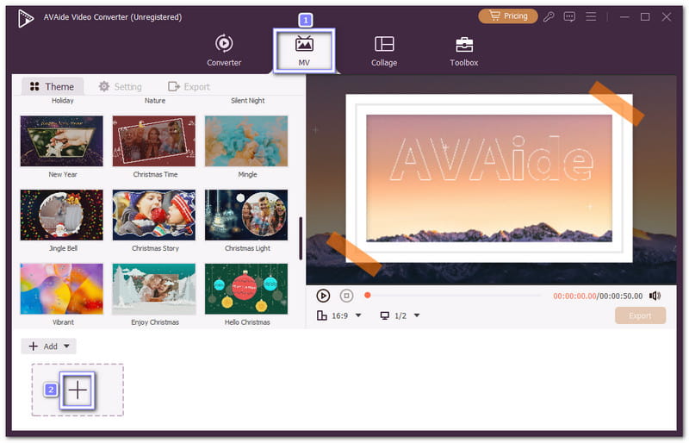
Task: Click the plus box to add media
Action: (x=78, y=390)
